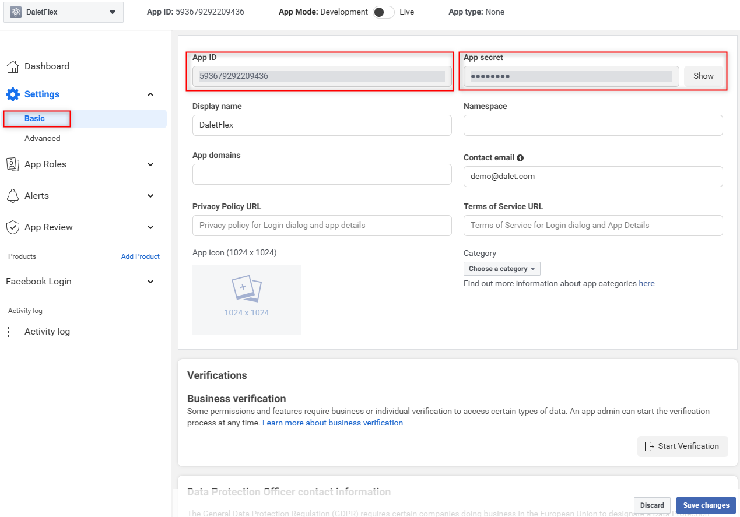This screenshot has width=740, height=517.
Task: Click Save changes button
Action: tap(706, 505)
